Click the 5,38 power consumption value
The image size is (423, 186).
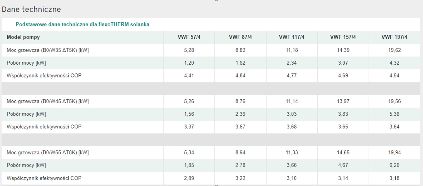[394, 114]
